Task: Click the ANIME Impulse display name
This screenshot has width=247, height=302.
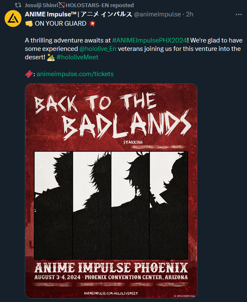Action: tap(78, 14)
